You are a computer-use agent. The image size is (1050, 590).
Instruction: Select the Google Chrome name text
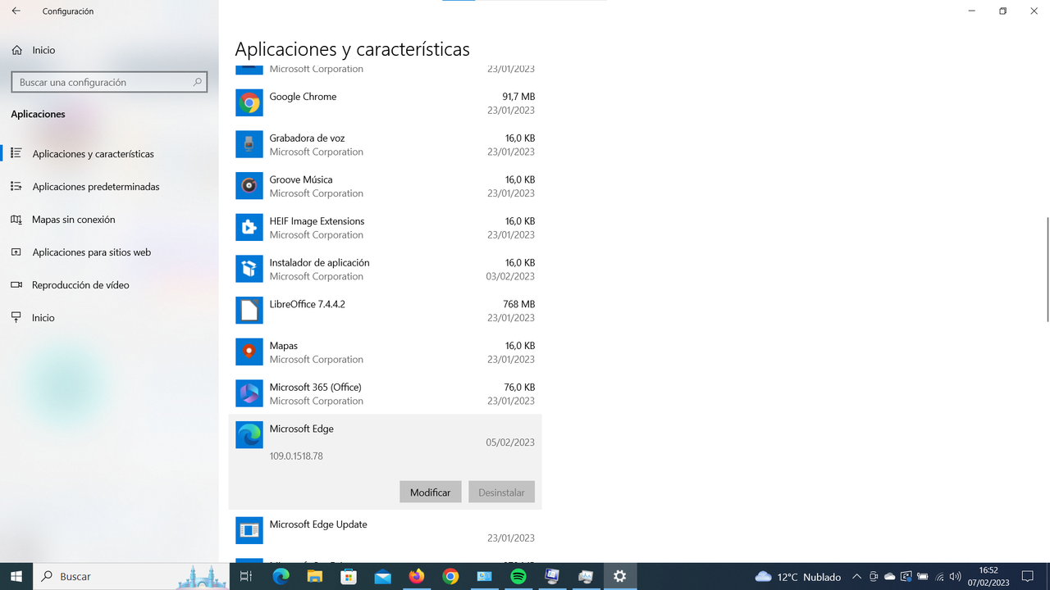[x=303, y=96]
